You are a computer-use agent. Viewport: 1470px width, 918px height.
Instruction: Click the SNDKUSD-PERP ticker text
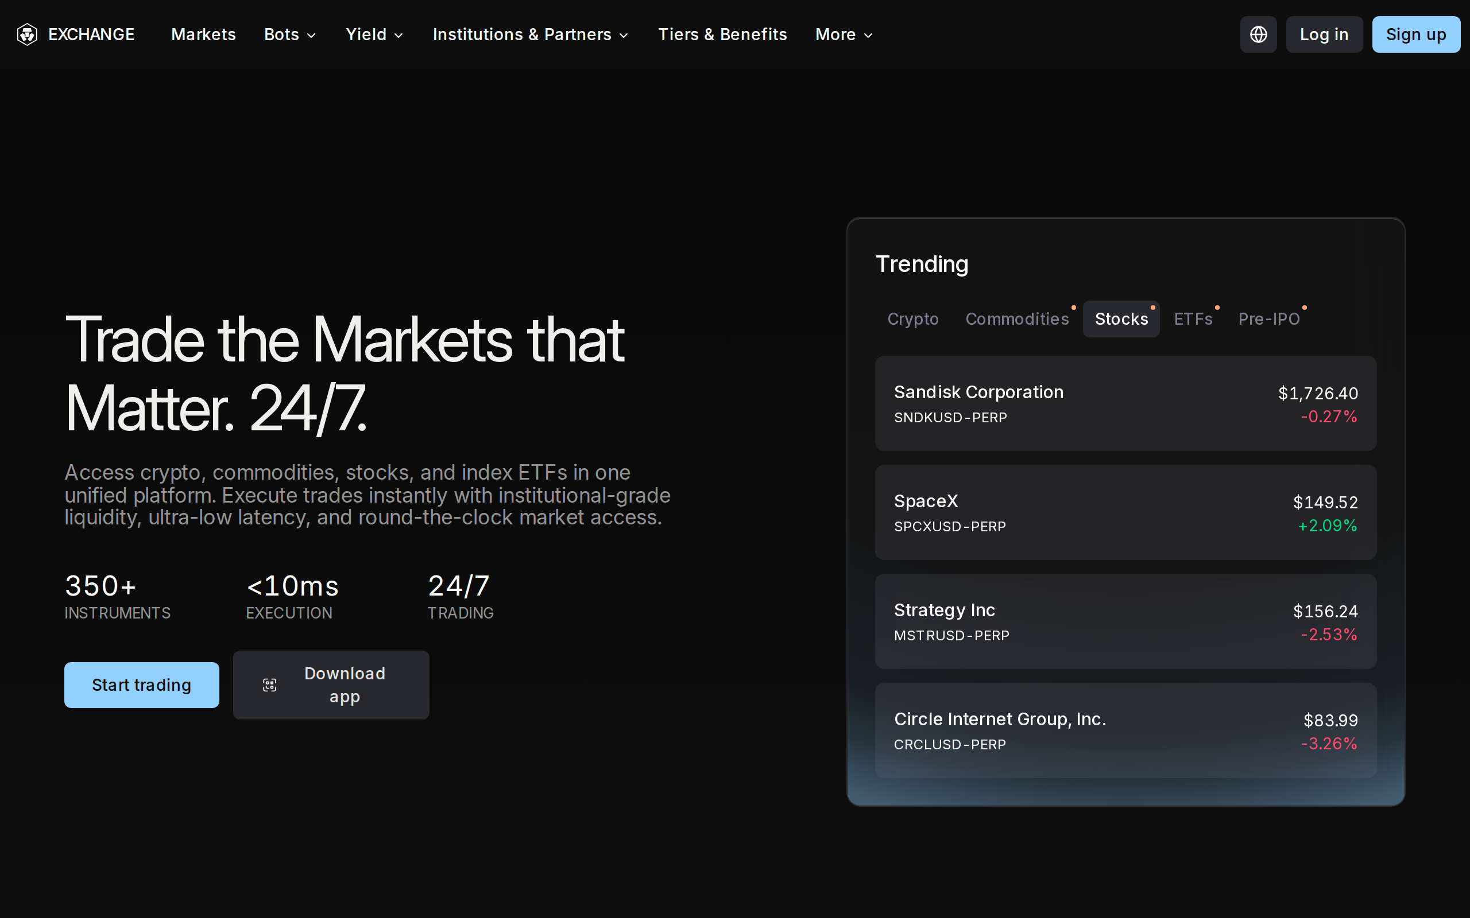click(x=951, y=418)
